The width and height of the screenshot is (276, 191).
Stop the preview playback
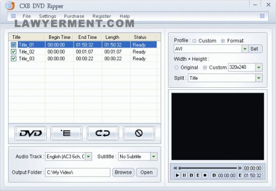pyautogui.click(x=205, y=175)
